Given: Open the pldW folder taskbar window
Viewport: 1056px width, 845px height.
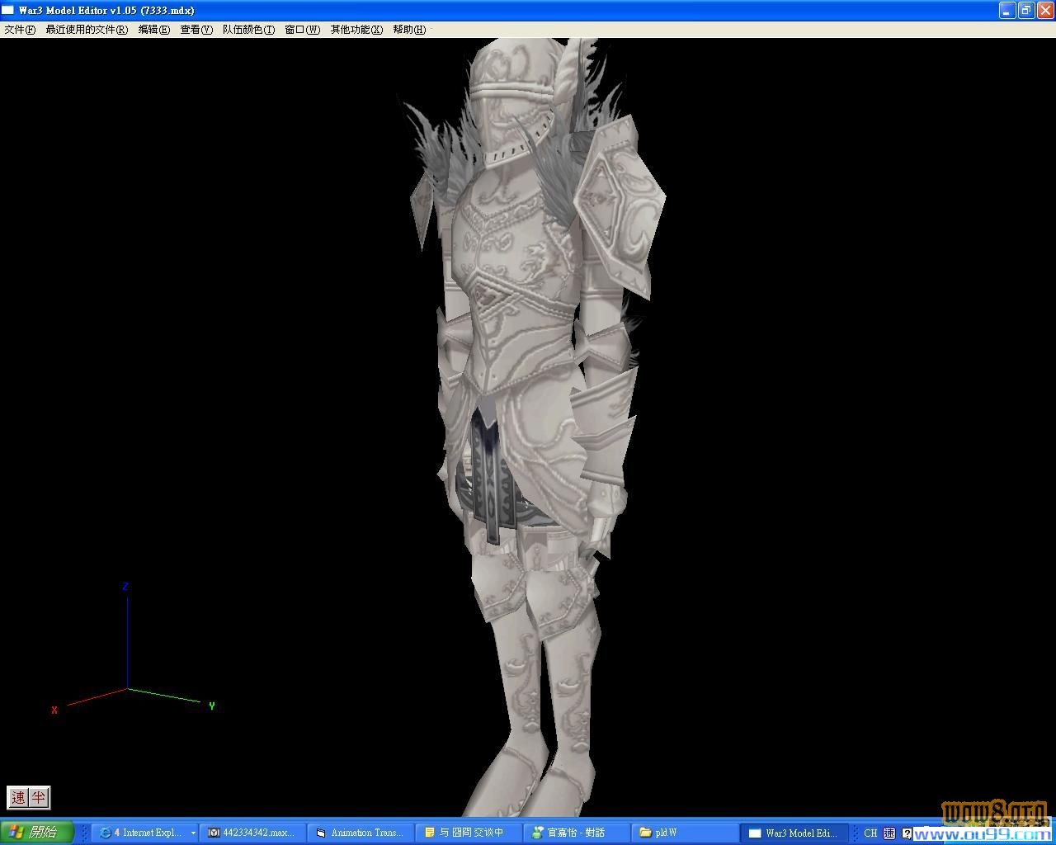Looking at the screenshot, I should [x=683, y=833].
